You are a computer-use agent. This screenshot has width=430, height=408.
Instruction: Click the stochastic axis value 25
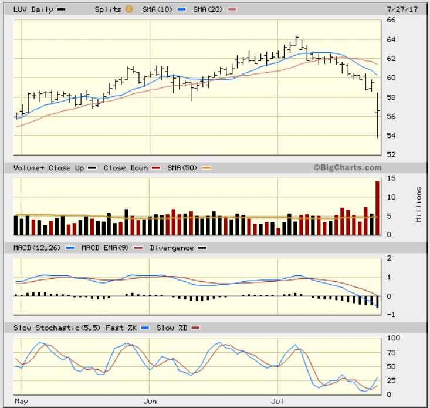click(391, 380)
